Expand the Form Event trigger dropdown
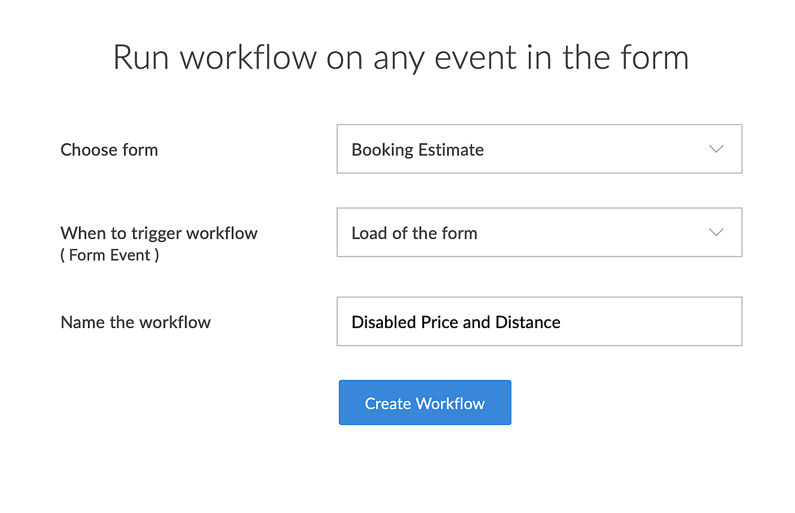The height and width of the screenshot is (513, 795). click(538, 232)
